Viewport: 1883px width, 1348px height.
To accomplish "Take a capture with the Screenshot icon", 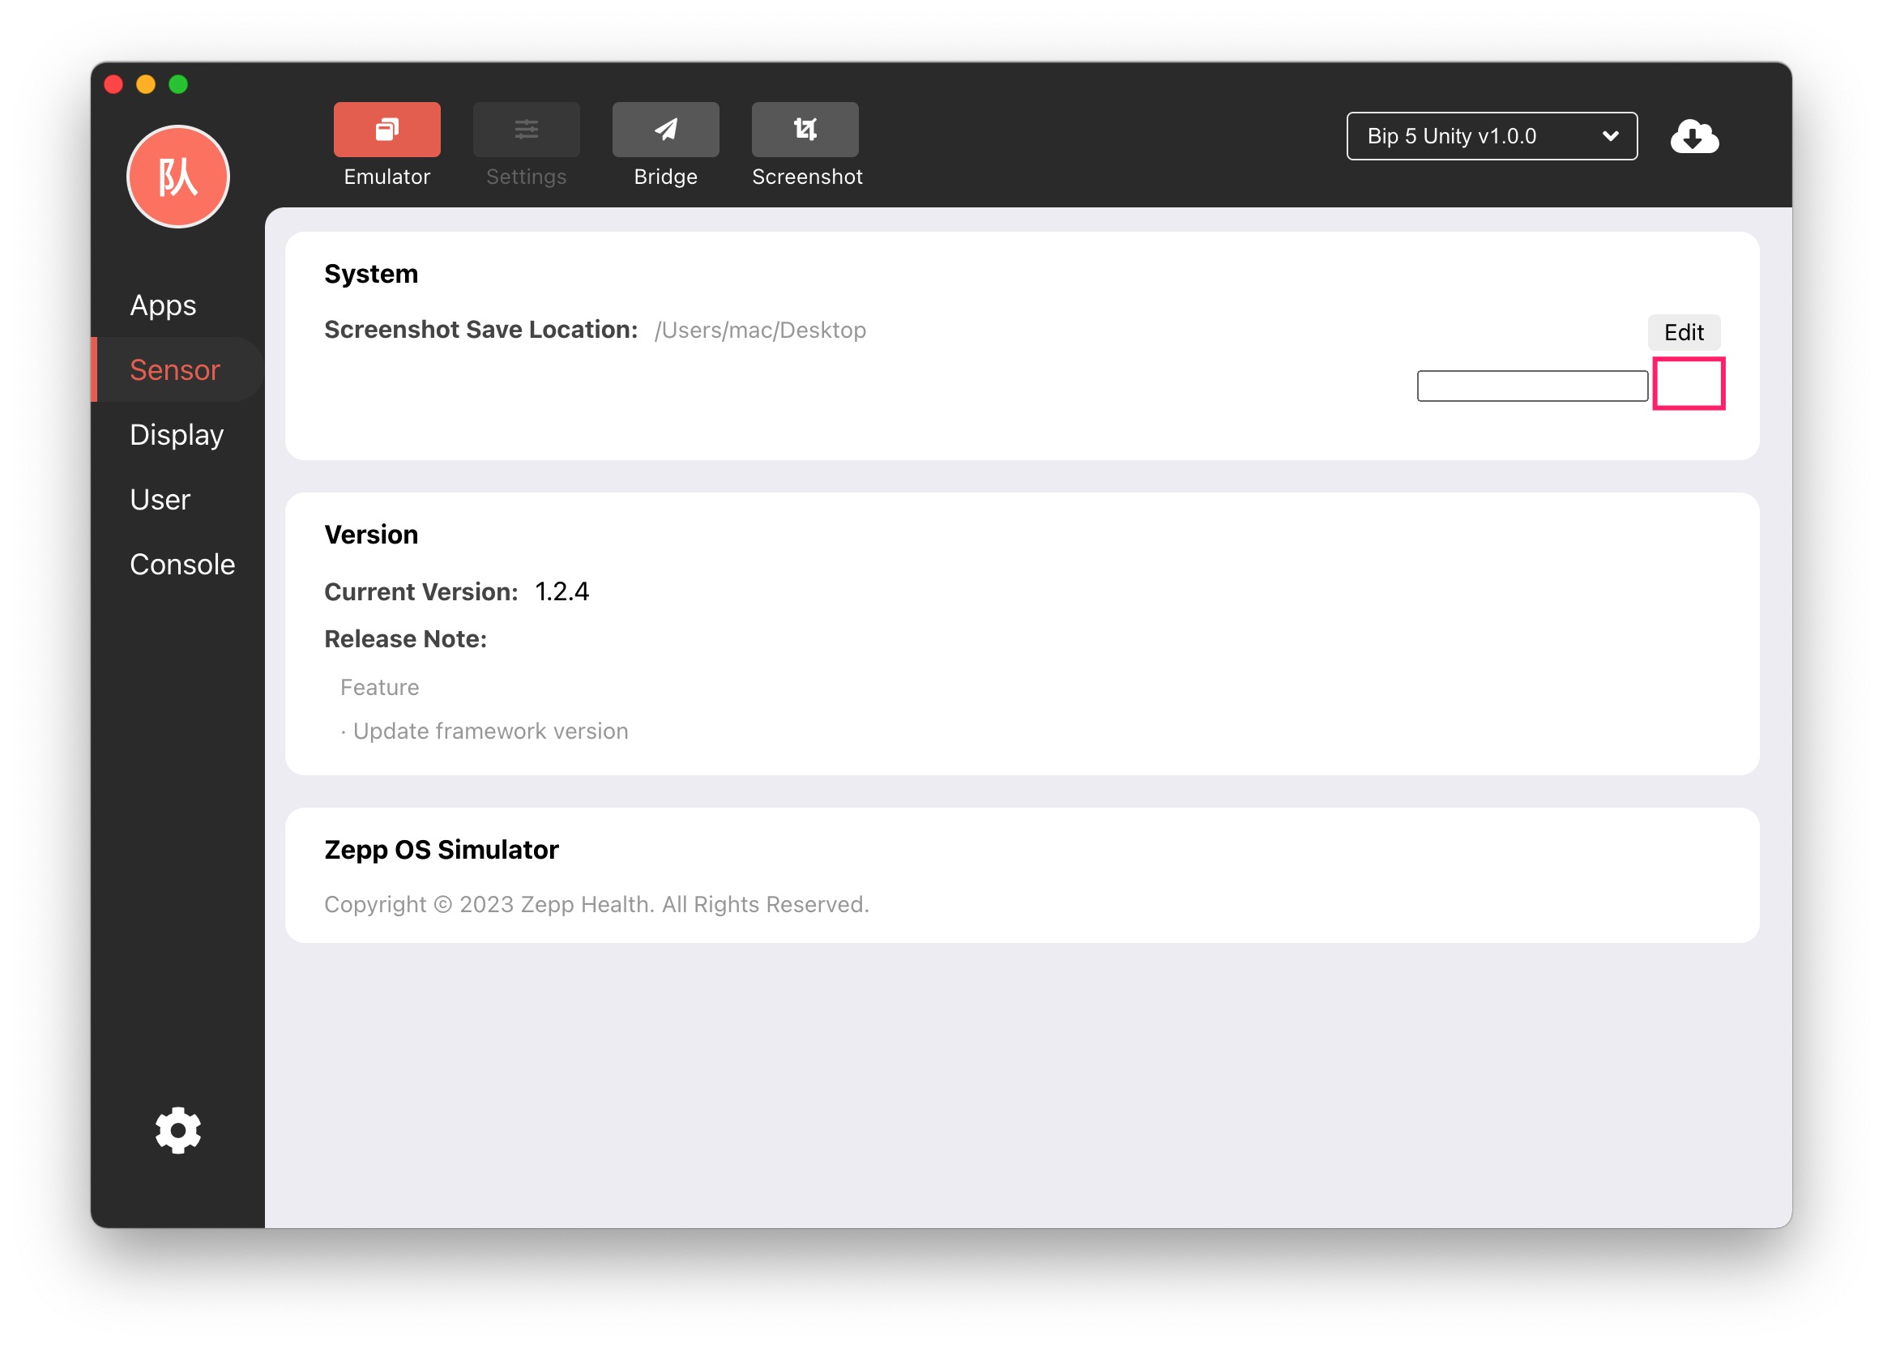I will coord(805,130).
